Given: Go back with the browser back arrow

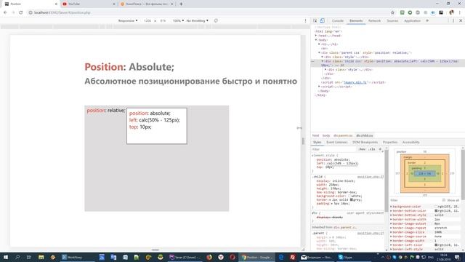Looking at the screenshot, I should pos(5,12).
